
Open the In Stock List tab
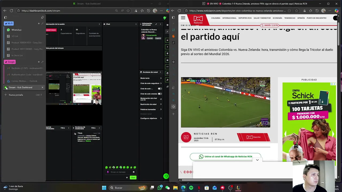pyautogui.click(x=25, y=55)
